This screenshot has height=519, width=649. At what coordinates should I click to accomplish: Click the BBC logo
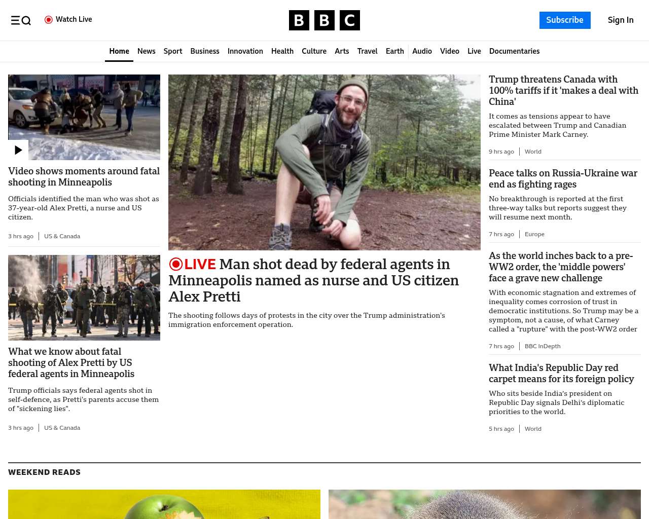324,20
